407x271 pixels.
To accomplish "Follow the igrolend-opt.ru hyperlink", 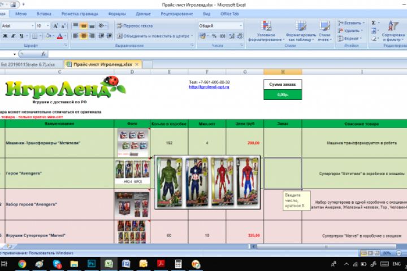I will click(209, 87).
